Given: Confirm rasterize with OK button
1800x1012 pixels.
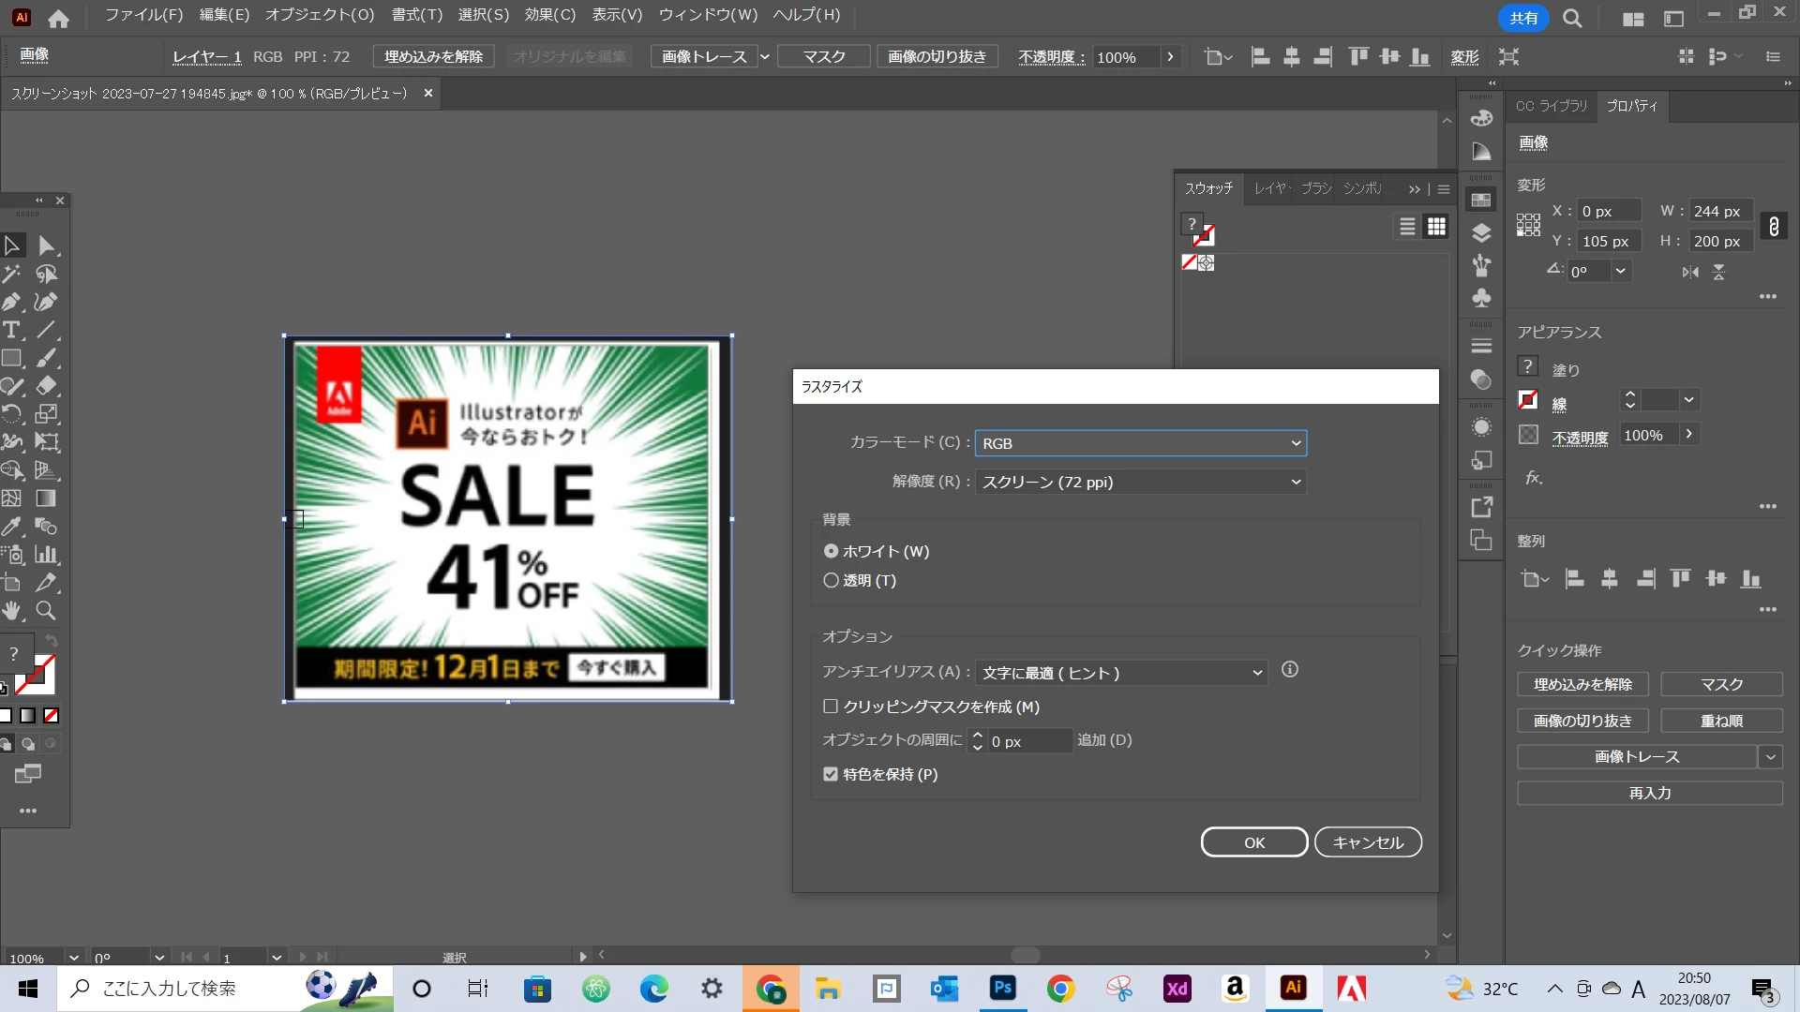Looking at the screenshot, I should pyautogui.click(x=1253, y=842).
